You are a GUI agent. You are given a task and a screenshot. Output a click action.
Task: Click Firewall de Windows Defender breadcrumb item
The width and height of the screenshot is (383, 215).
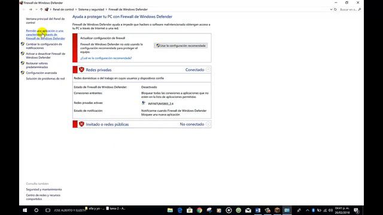(128, 10)
